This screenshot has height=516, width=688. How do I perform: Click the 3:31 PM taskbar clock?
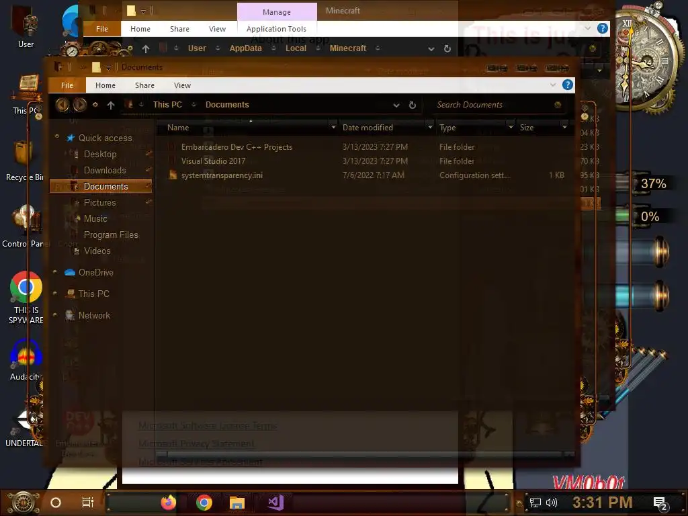coord(602,503)
